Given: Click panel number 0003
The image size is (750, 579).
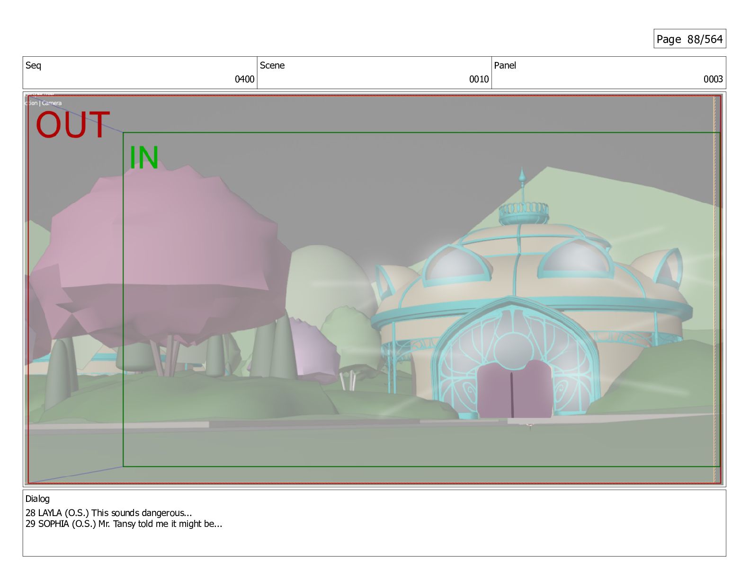Looking at the screenshot, I should (713, 79).
